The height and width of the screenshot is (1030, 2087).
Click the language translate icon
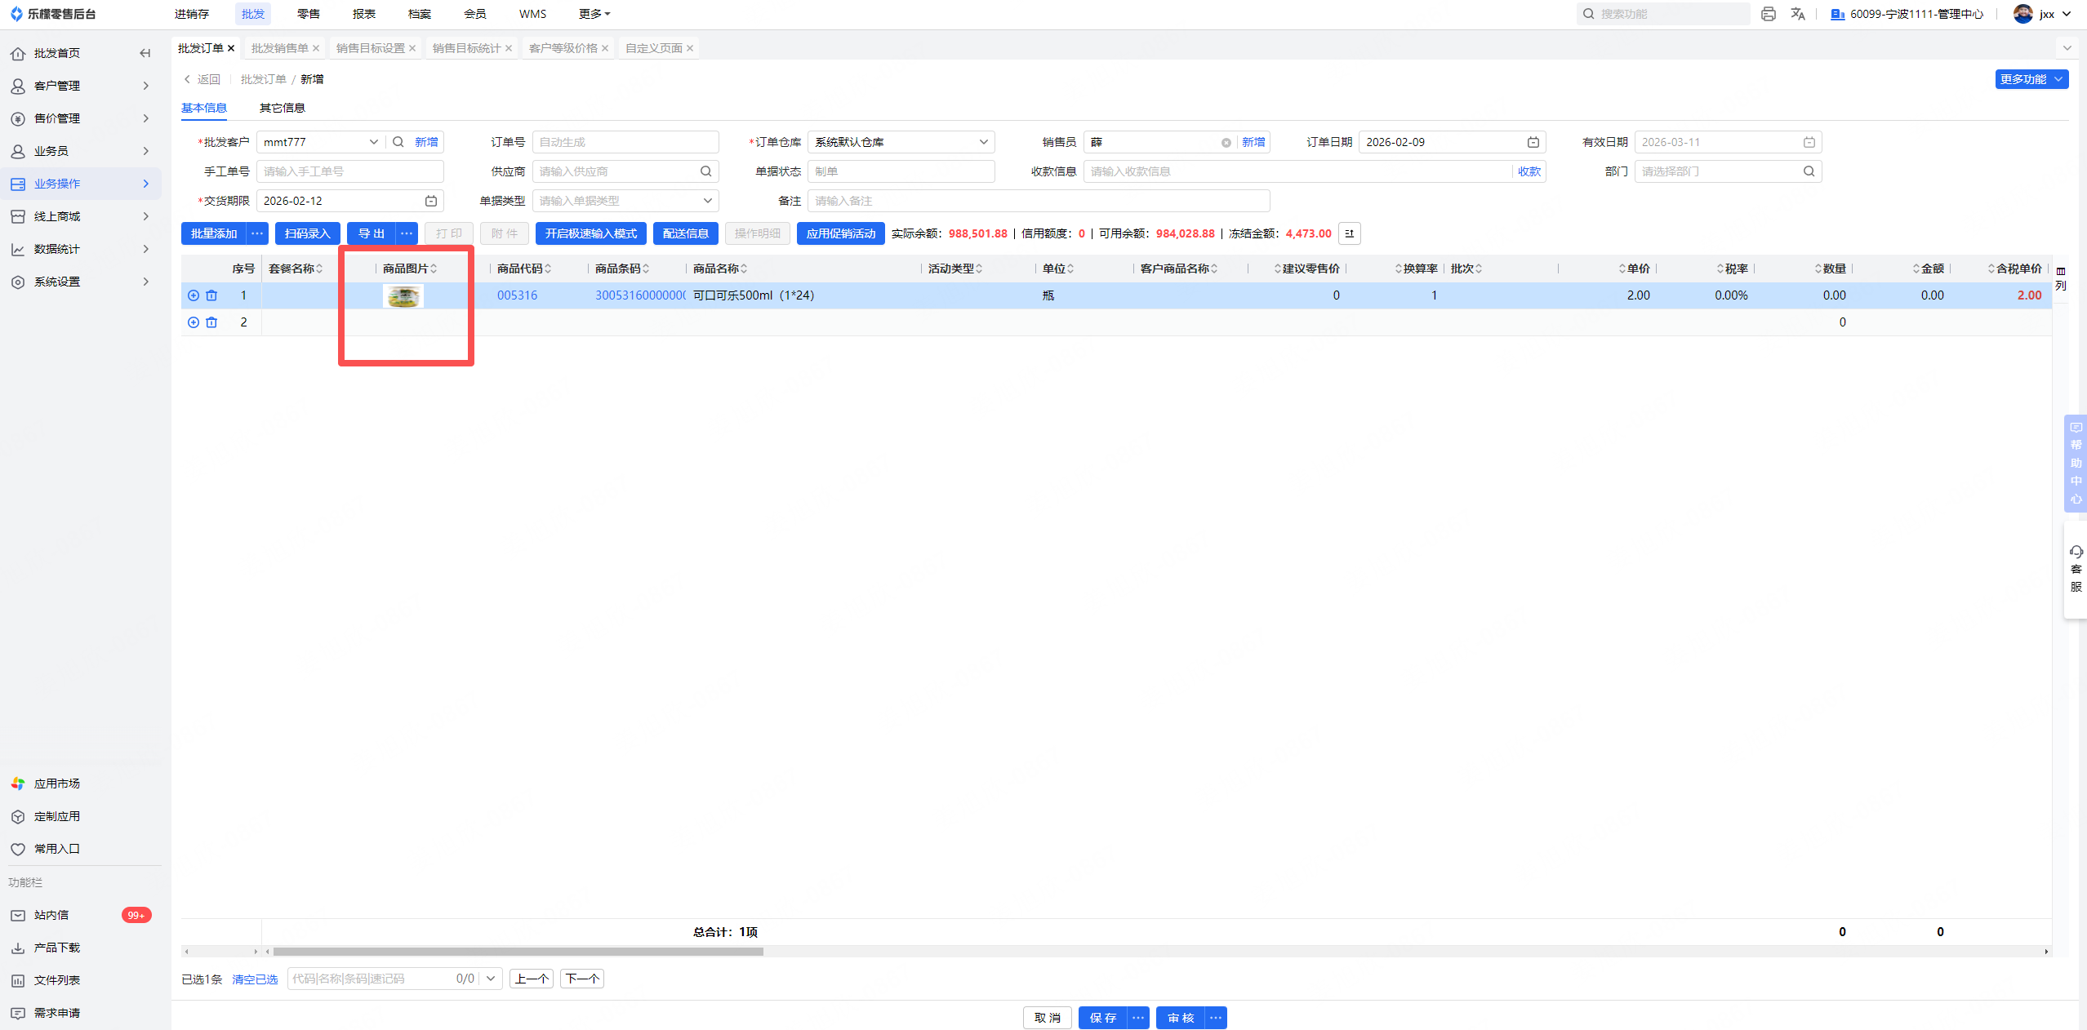1797,14
